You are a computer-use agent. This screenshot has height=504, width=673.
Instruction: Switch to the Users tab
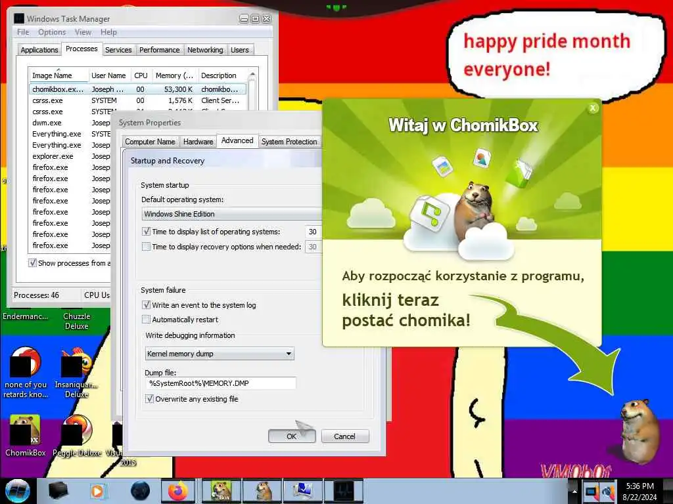239,50
